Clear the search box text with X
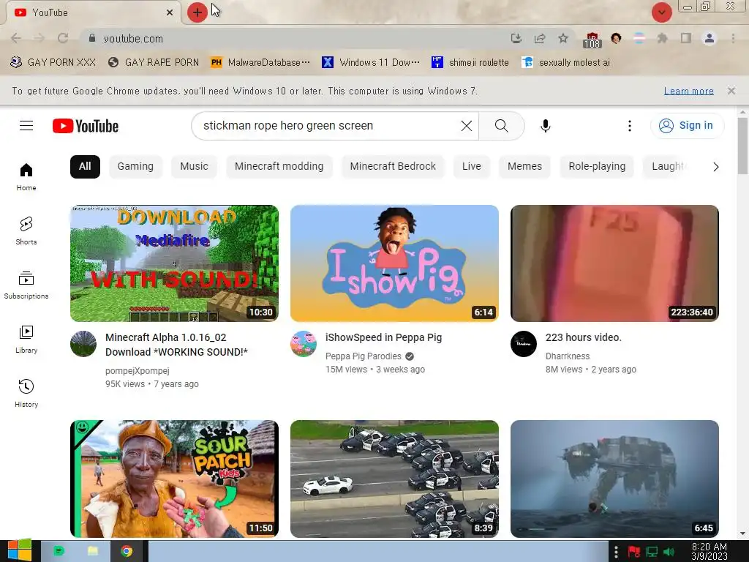749x562 pixels. (466, 126)
